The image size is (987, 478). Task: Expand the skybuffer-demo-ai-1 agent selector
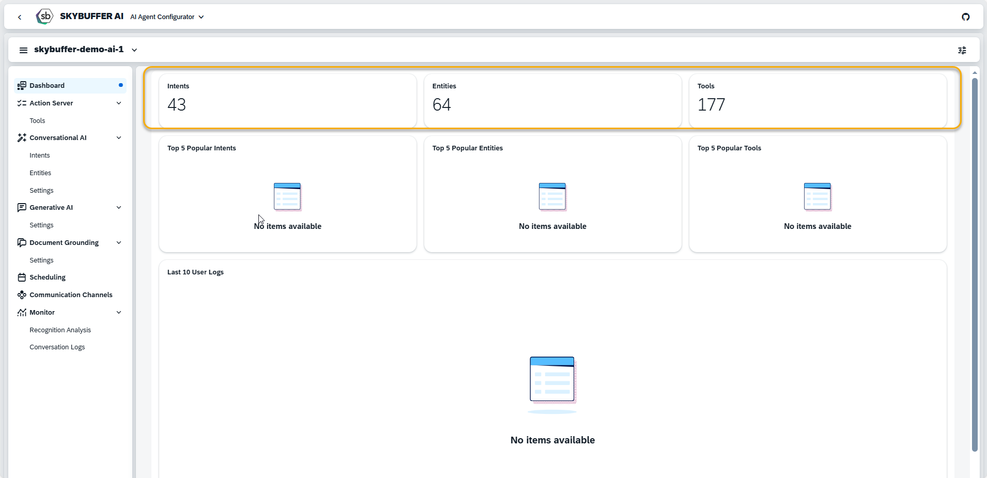(134, 50)
